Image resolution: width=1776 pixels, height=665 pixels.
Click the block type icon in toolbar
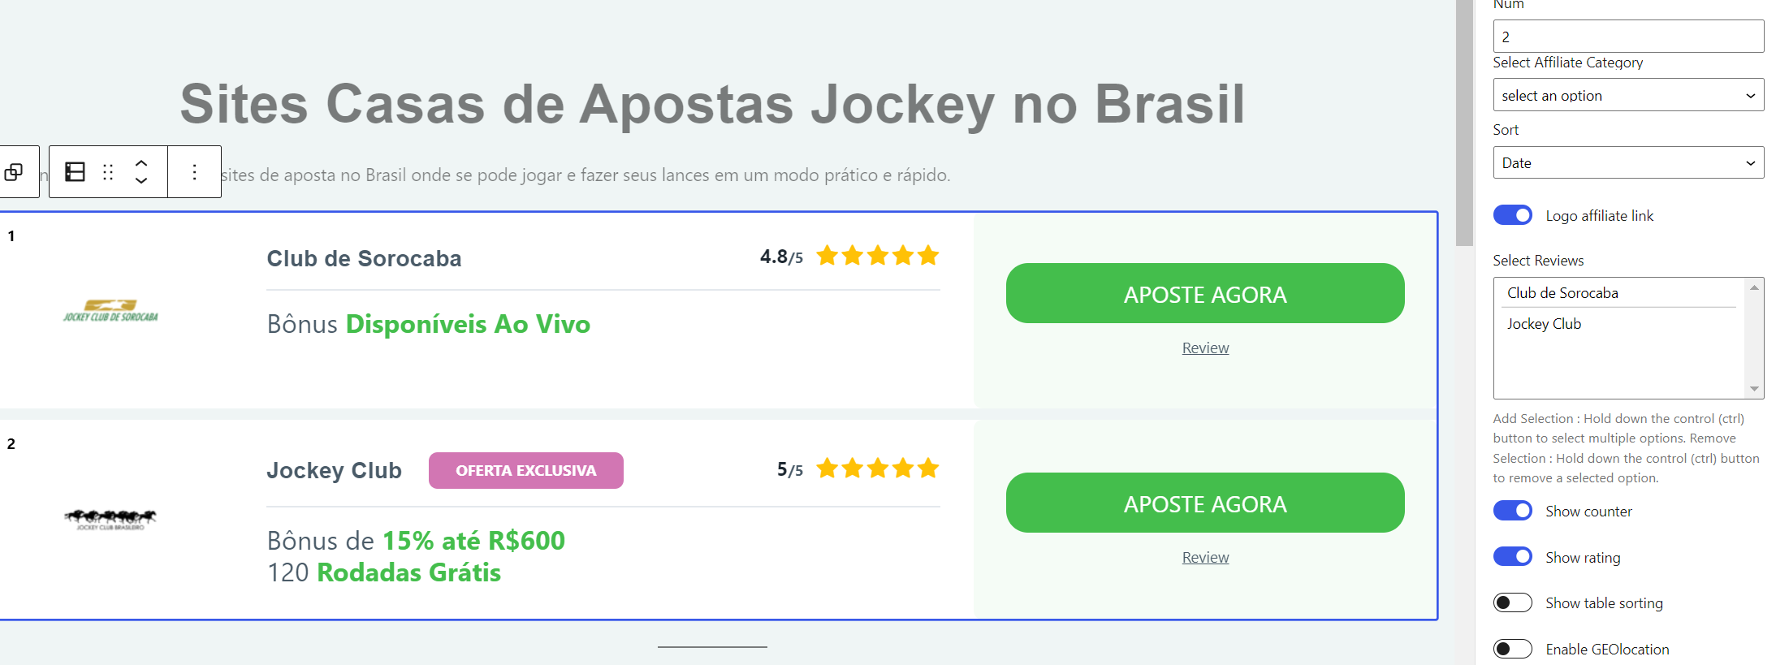point(75,172)
